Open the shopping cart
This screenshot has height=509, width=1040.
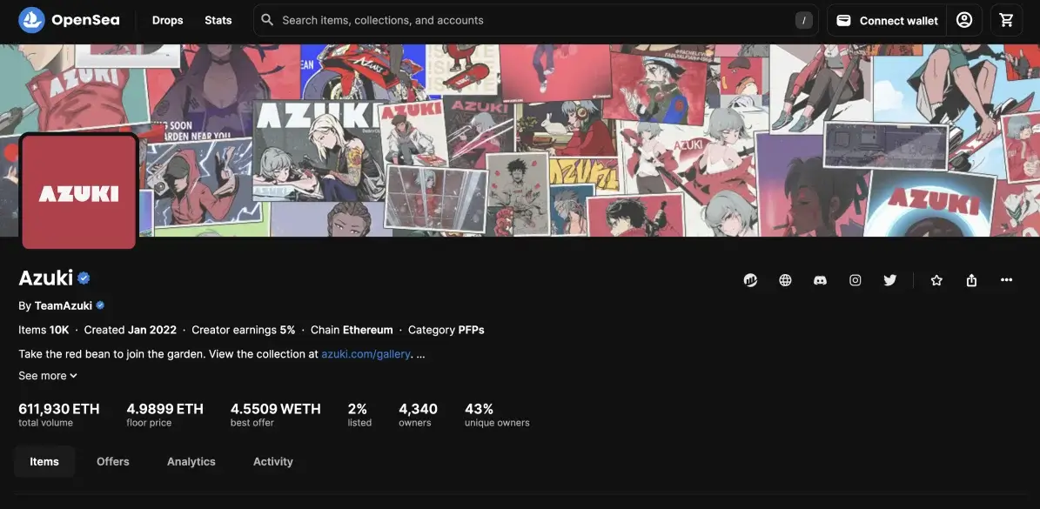click(x=1007, y=20)
